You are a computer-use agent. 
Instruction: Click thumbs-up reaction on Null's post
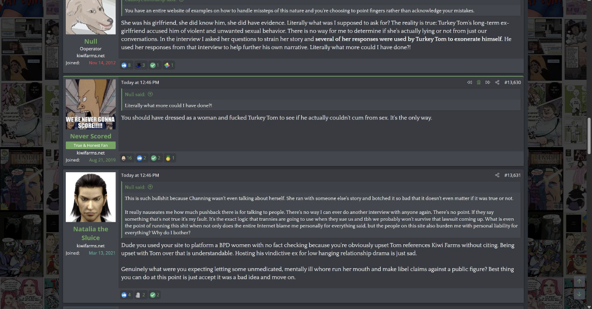pos(124,65)
